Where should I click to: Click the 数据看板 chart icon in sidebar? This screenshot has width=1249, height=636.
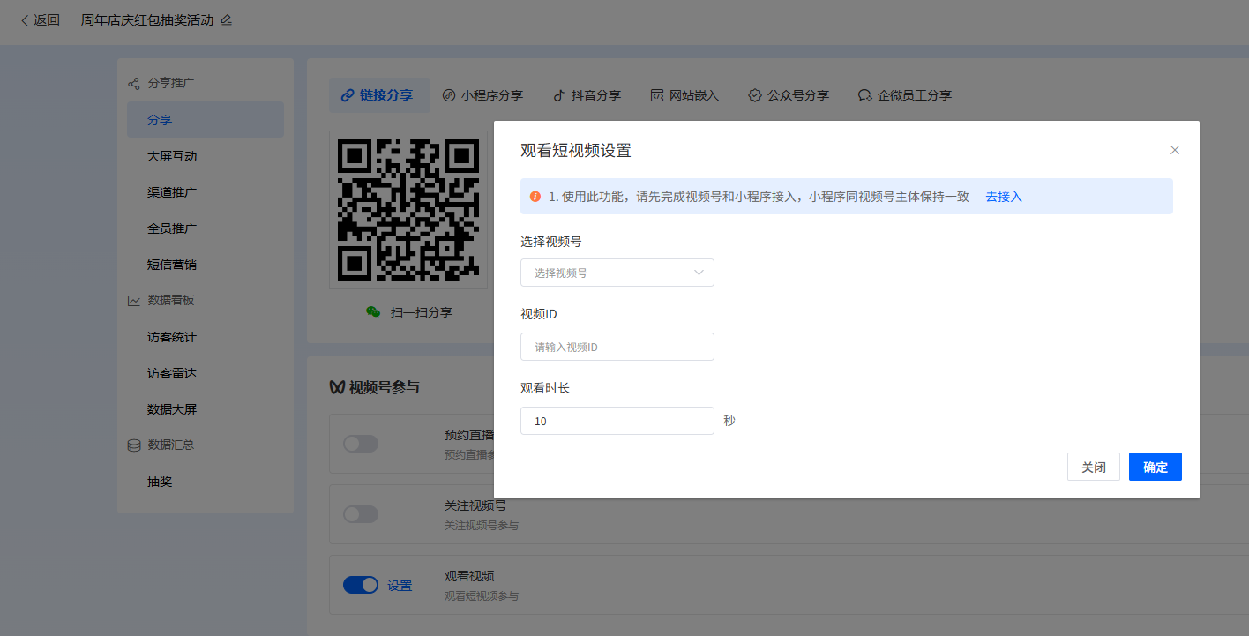click(x=134, y=301)
